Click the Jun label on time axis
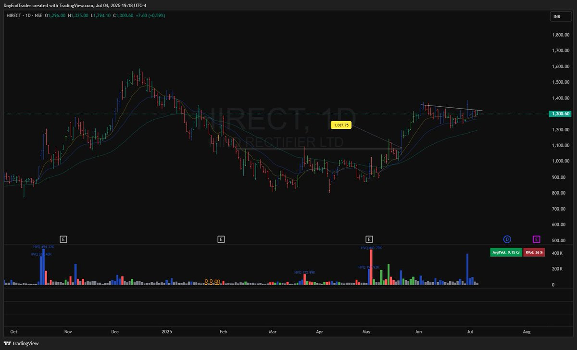Viewport: 577px width, 350px height. pos(418,332)
